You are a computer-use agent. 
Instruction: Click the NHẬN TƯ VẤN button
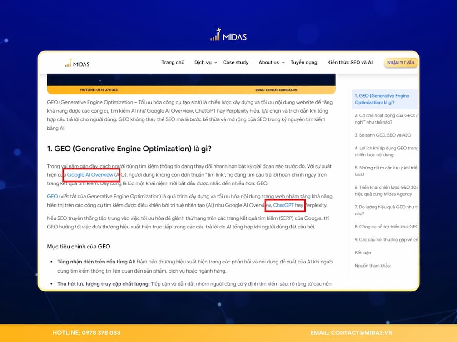[x=401, y=63]
